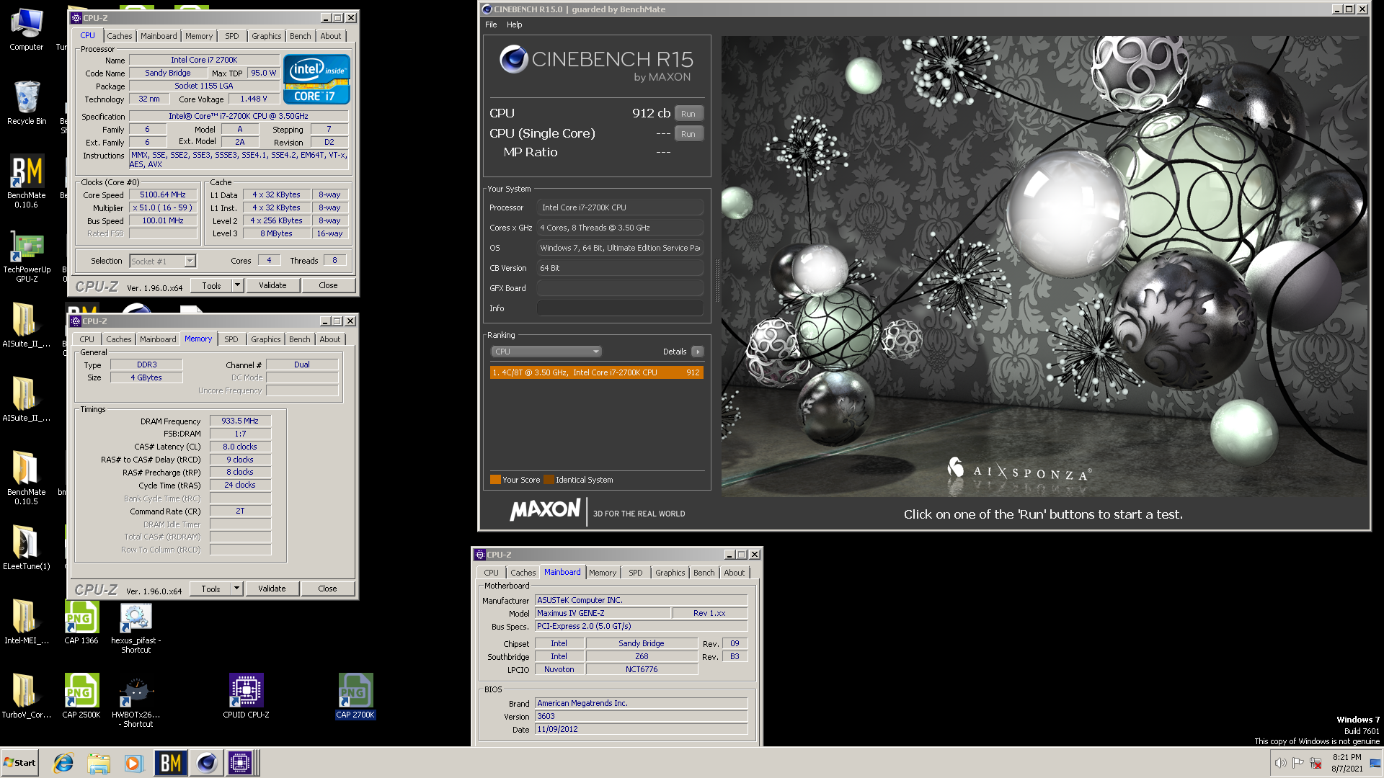This screenshot has width=1384, height=778.
Task: Click Validate in top CPU-Z window
Action: point(272,285)
